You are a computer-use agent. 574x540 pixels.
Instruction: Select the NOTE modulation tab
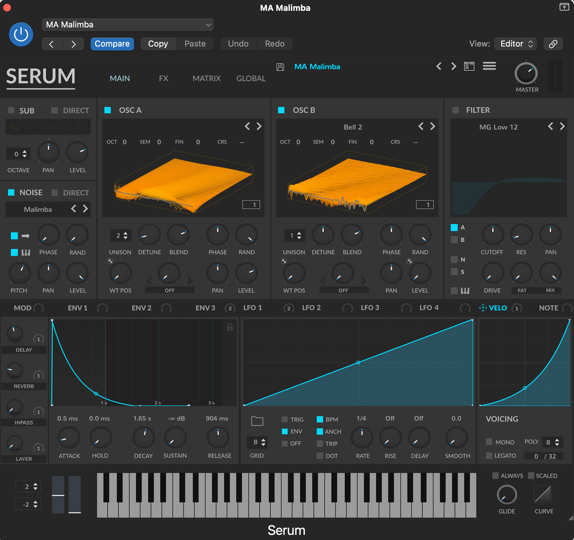click(x=549, y=308)
